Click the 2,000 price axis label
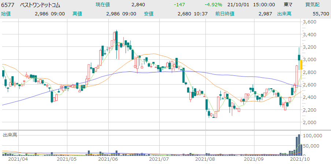This screenshot has width=331, height=164. pyautogui.click(x=310, y=122)
